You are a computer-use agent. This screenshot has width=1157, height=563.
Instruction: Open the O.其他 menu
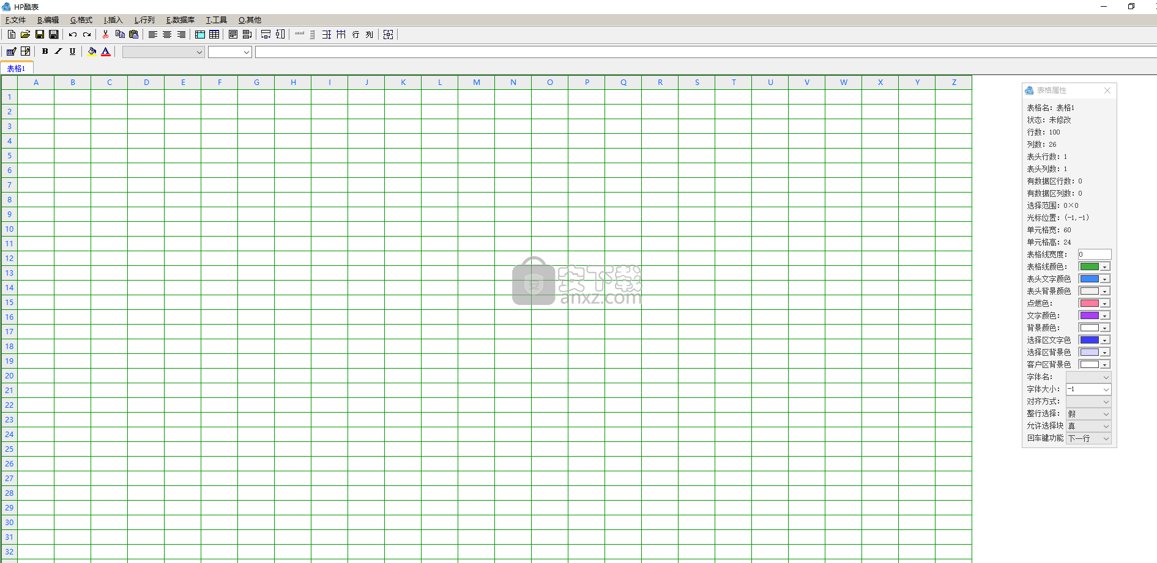point(250,20)
